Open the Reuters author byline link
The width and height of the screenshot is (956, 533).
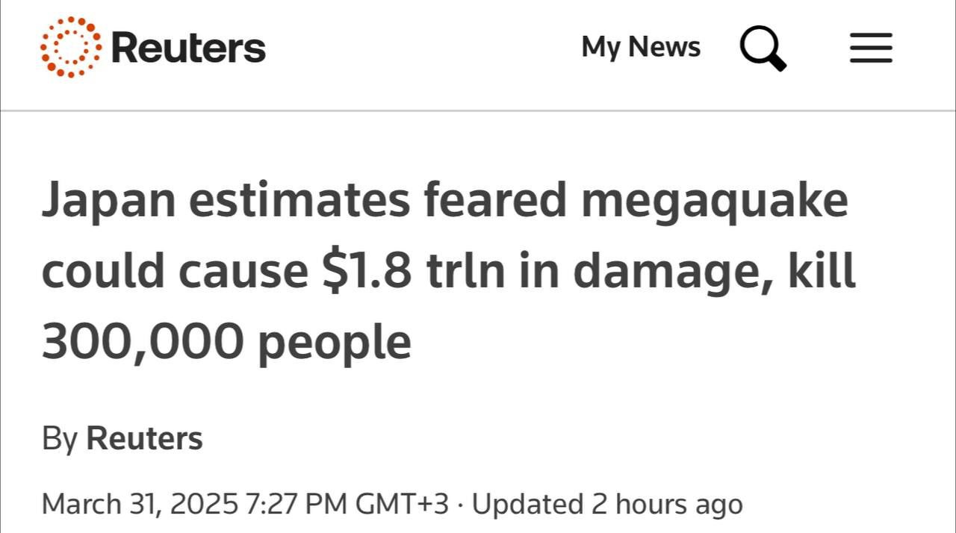(144, 438)
